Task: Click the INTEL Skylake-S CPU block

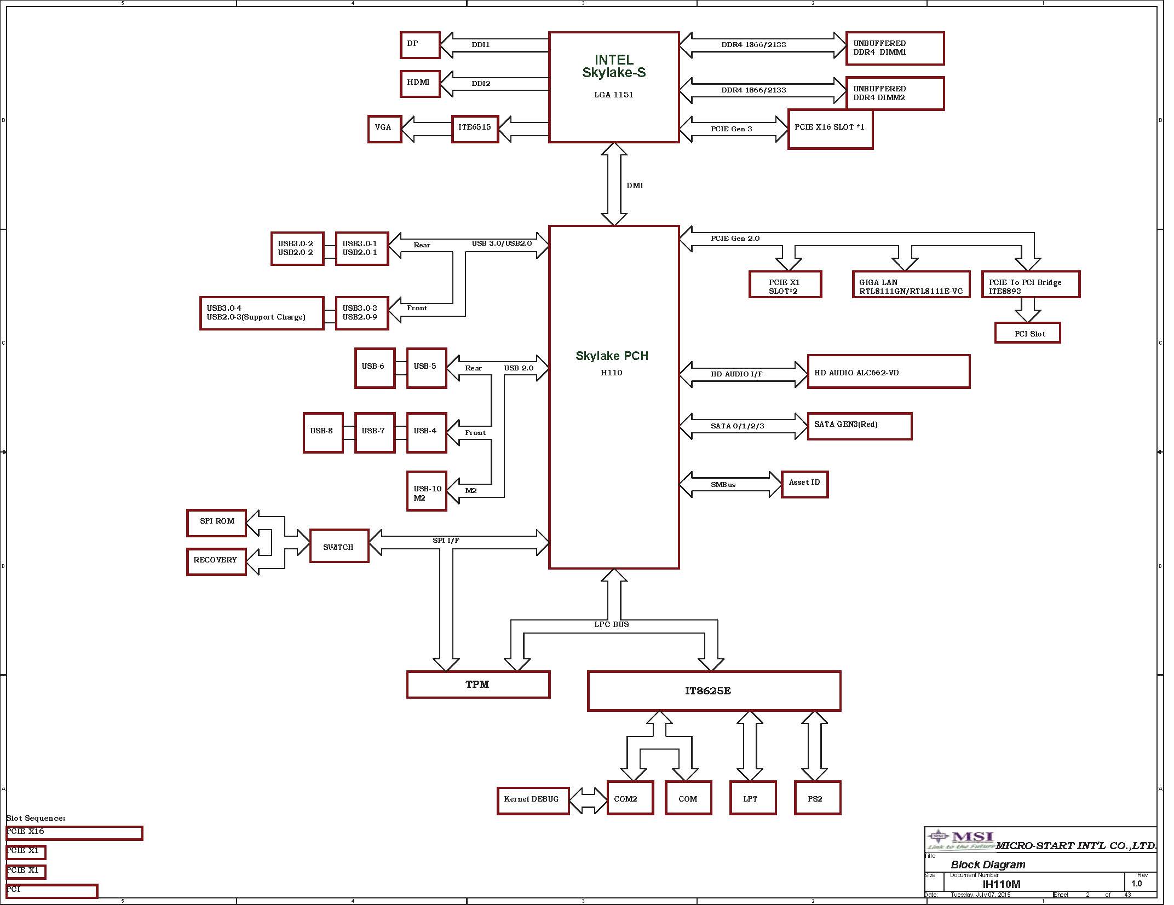Action: click(613, 88)
